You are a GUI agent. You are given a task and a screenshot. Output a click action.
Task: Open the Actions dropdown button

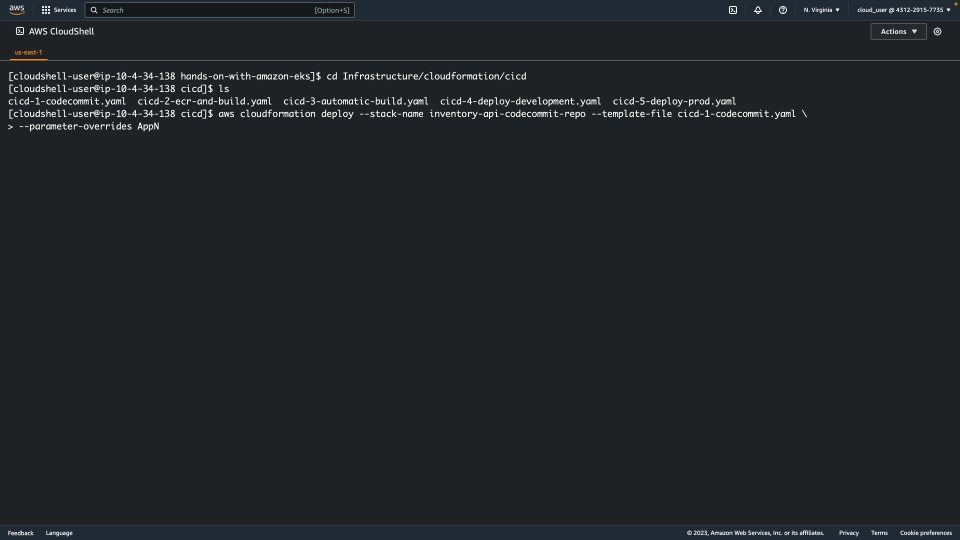click(898, 31)
